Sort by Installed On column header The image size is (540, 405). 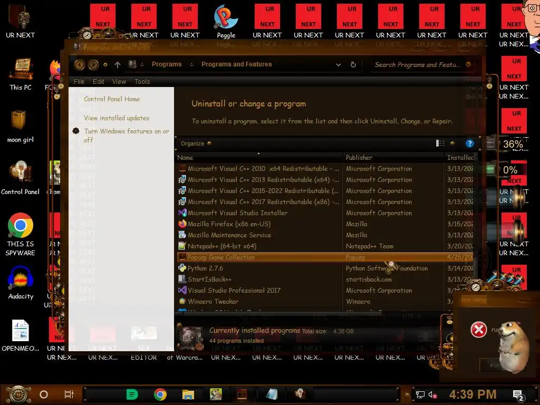tap(459, 157)
